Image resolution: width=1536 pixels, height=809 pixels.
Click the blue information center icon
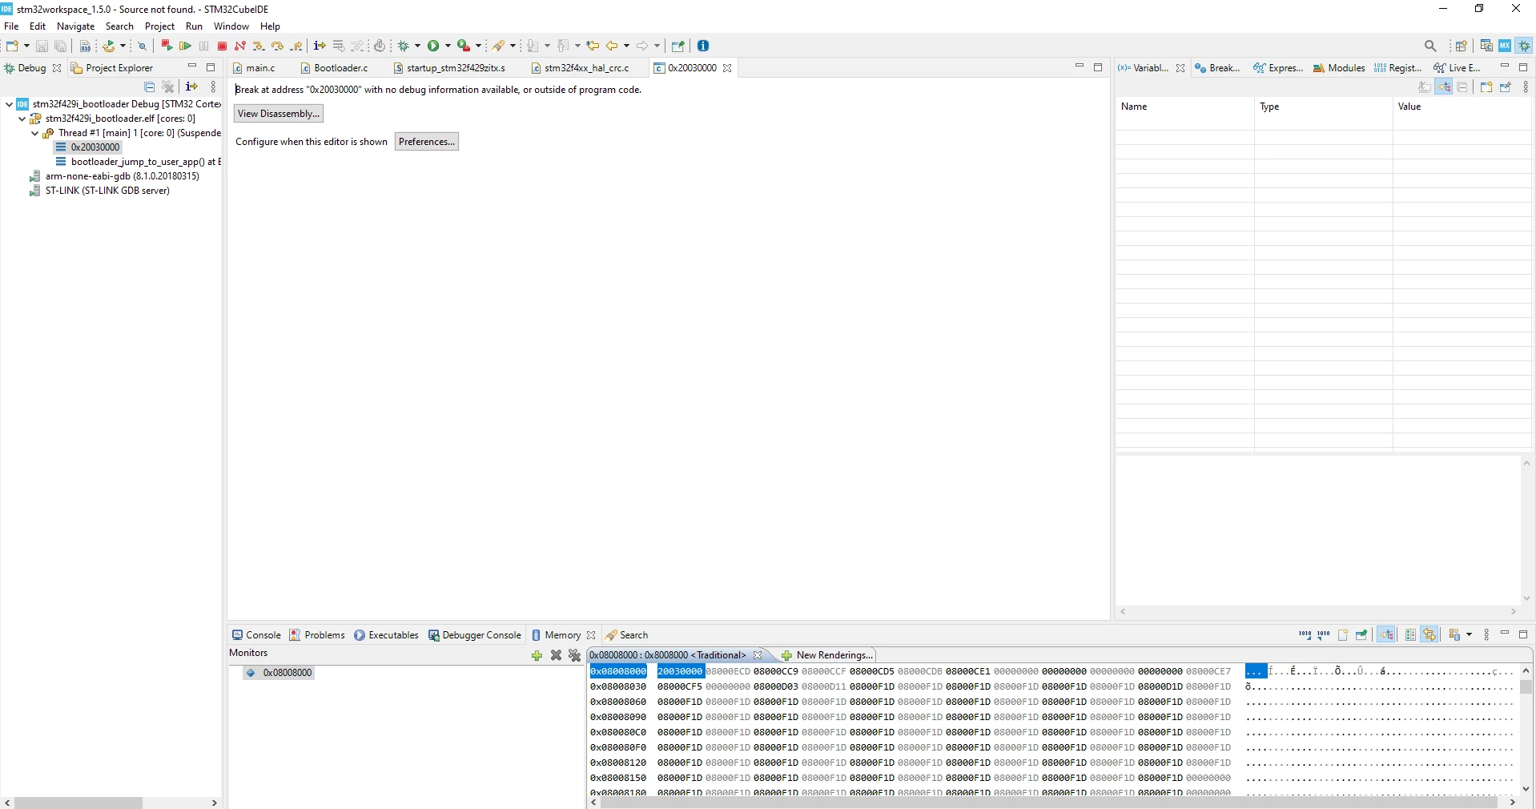(x=703, y=46)
